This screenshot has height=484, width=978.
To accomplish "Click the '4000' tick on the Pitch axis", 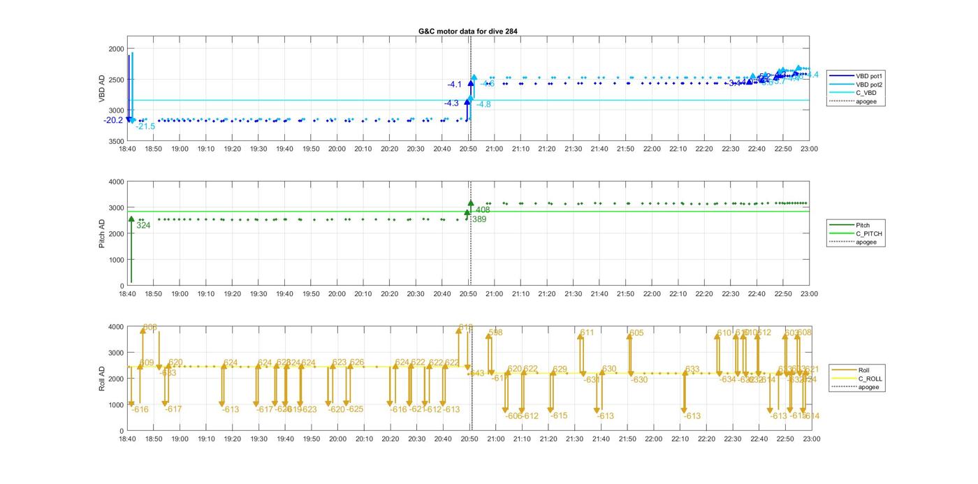I will [117, 182].
